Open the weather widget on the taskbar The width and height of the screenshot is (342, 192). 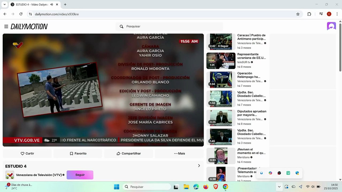[x=19, y=186]
